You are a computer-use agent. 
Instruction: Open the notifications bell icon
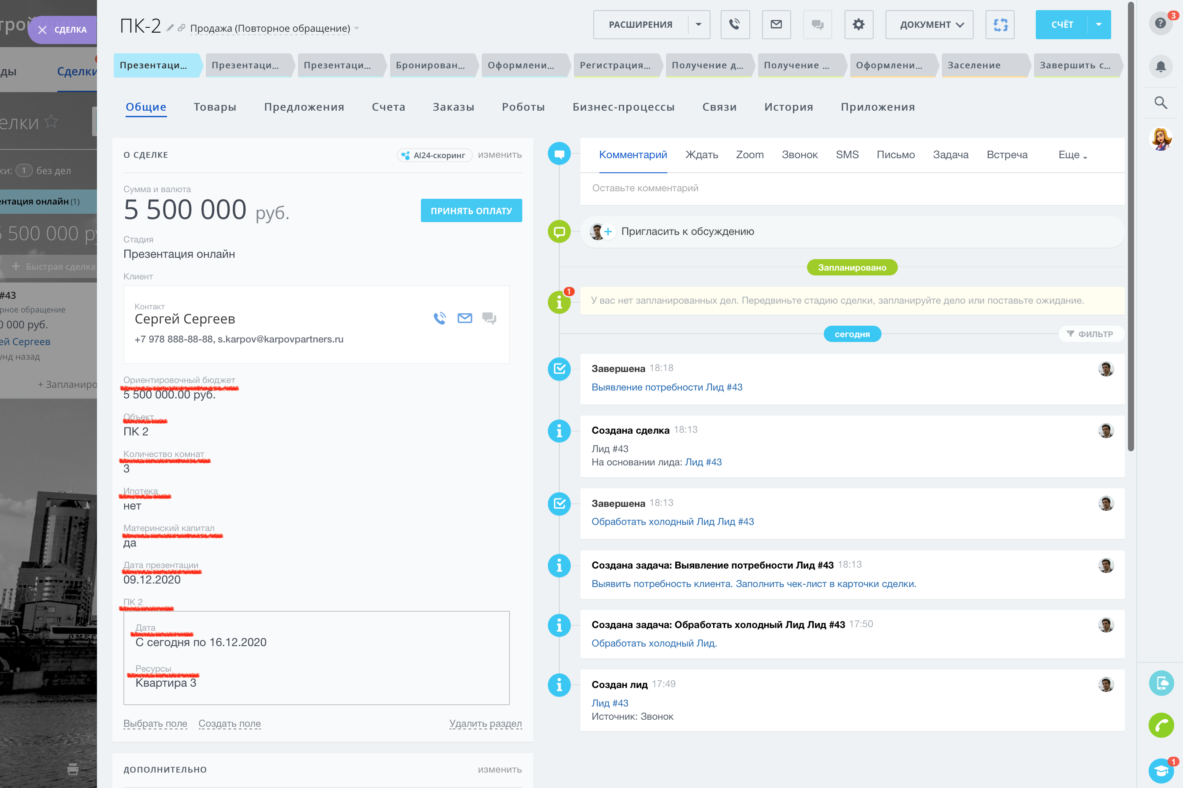pos(1161,67)
